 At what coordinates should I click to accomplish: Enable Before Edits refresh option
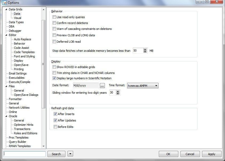[56, 127]
